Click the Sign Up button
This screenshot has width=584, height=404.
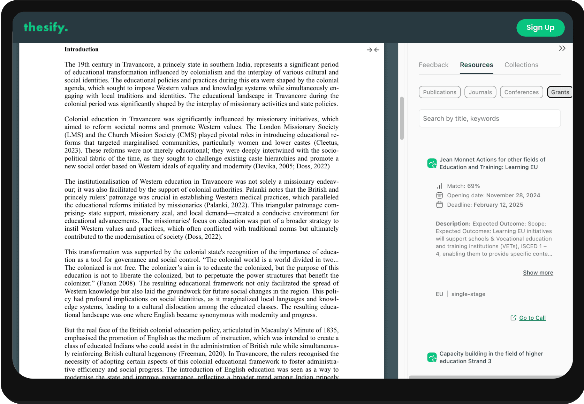tap(540, 28)
